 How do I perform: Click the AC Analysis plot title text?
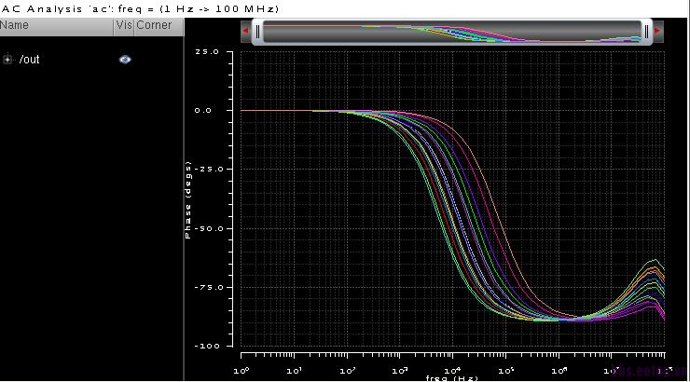(x=140, y=8)
